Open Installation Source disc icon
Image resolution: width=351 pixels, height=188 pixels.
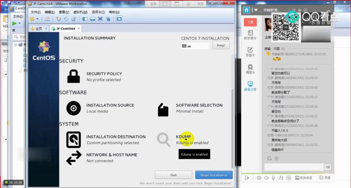click(73, 108)
